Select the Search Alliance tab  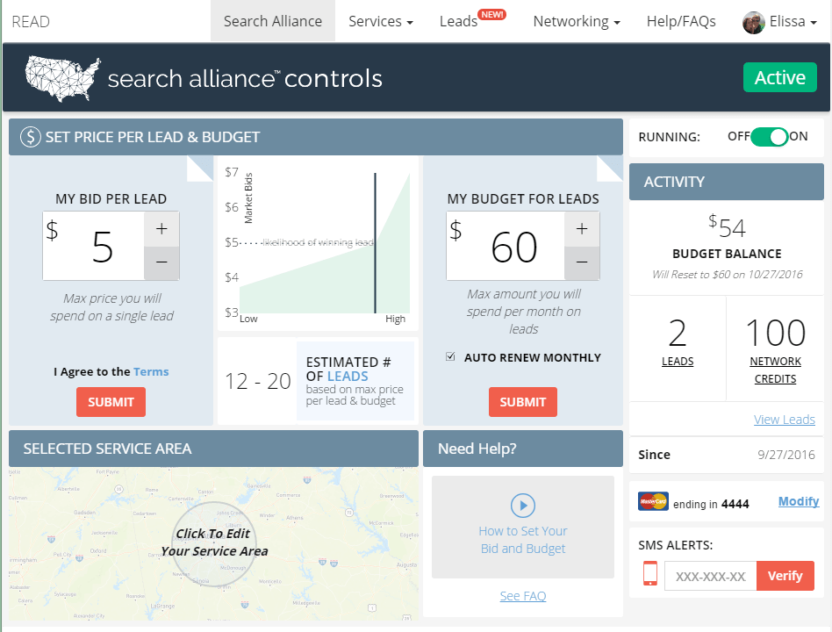tap(272, 21)
